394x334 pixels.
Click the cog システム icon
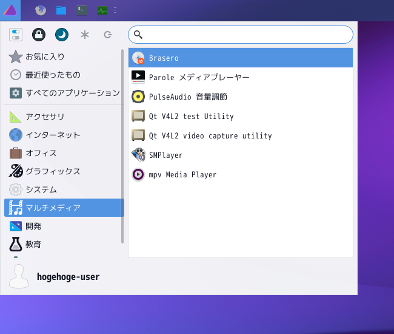pyautogui.click(x=16, y=189)
